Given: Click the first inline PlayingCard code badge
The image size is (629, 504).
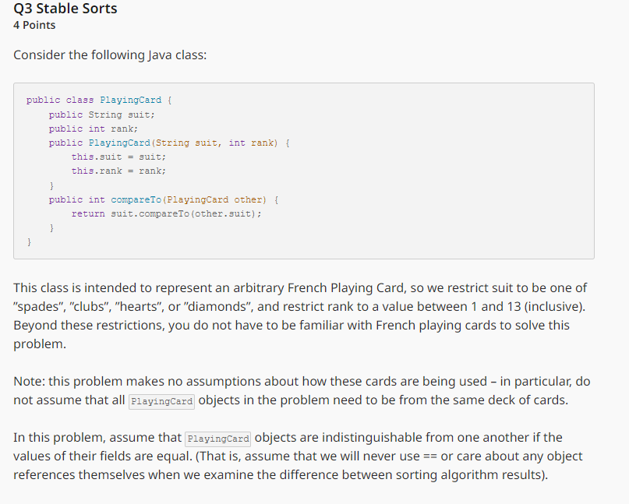Looking at the screenshot, I should coord(161,402).
